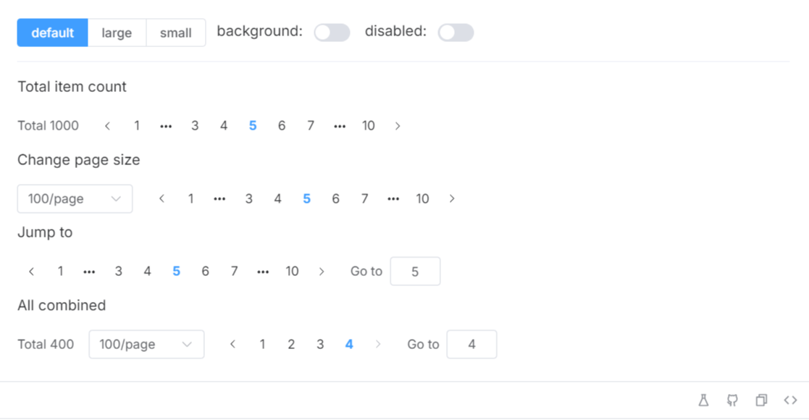Click previous arrow in Total item count pagination
809x420 pixels.
[x=108, y=126]
